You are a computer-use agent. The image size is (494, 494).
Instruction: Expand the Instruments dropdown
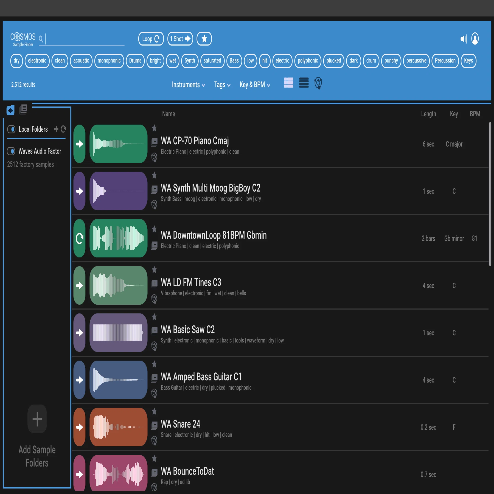tap(189, 85)
